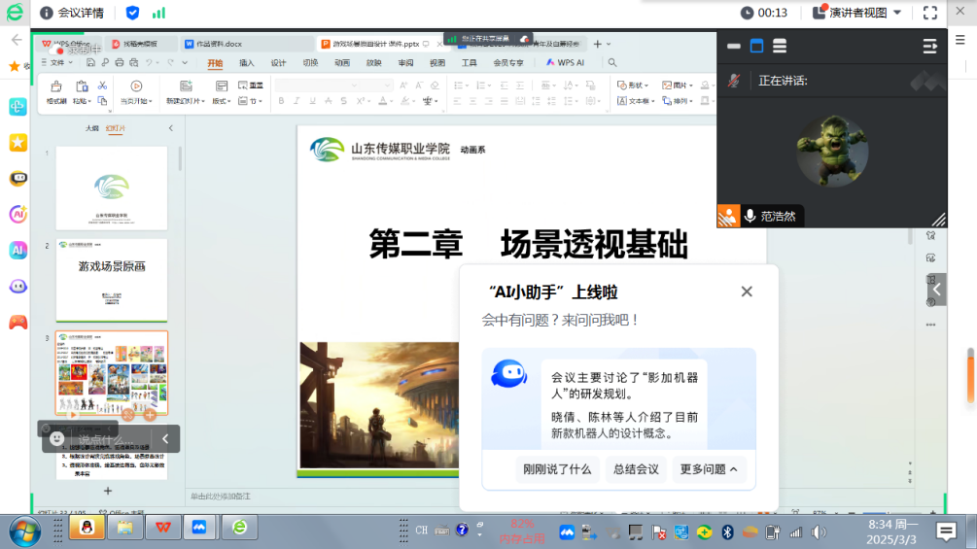Collapse the slide panel with chevron
977x549 pixels.
(x=171, y=128)
